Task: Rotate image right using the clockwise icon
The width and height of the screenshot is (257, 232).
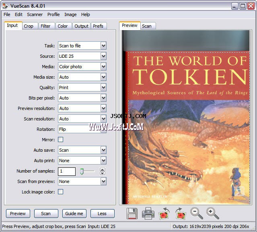Action: [x=181, y=214]
